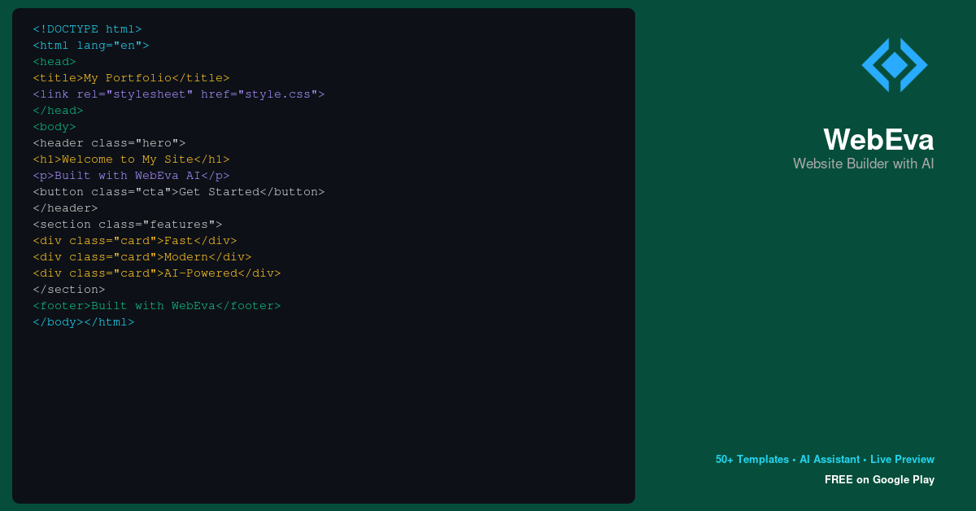Click the opening <body> tag line
Viewport: 976px width, 511px height.
[54, 127]
